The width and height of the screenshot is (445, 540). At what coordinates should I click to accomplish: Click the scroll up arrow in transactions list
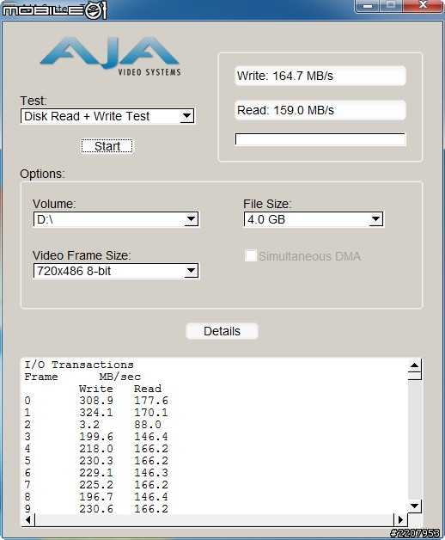[x=414, y=365]
